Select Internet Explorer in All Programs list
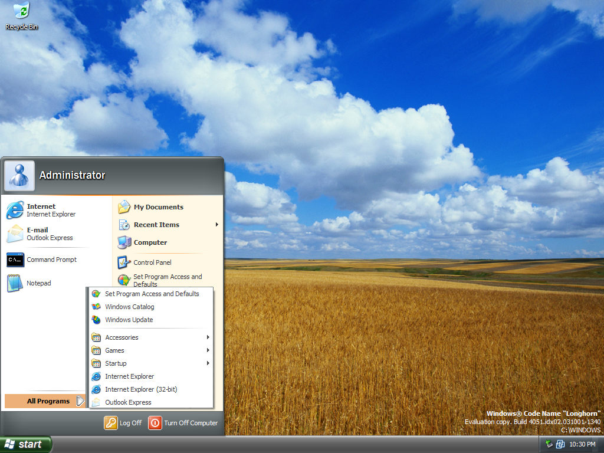604x453 pixels. tap(151, 376)
